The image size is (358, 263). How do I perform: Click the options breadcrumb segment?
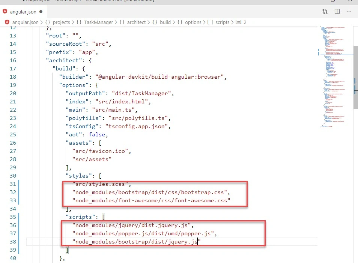tap(193, 22)
